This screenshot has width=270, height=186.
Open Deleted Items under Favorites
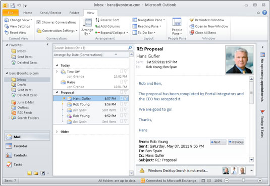point(24,63)
